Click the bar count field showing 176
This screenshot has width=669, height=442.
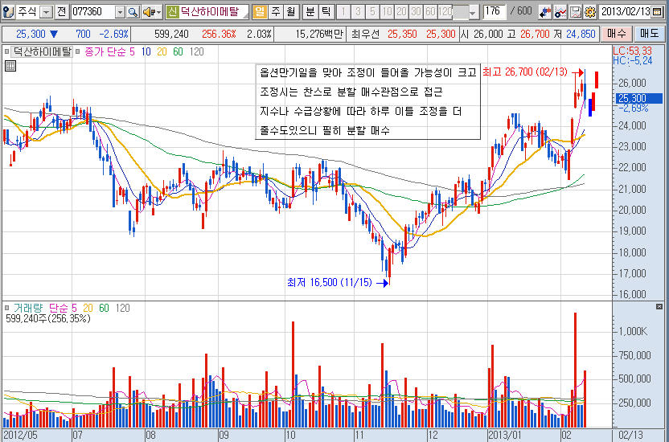pyautogui.click(x=495, y=11)
